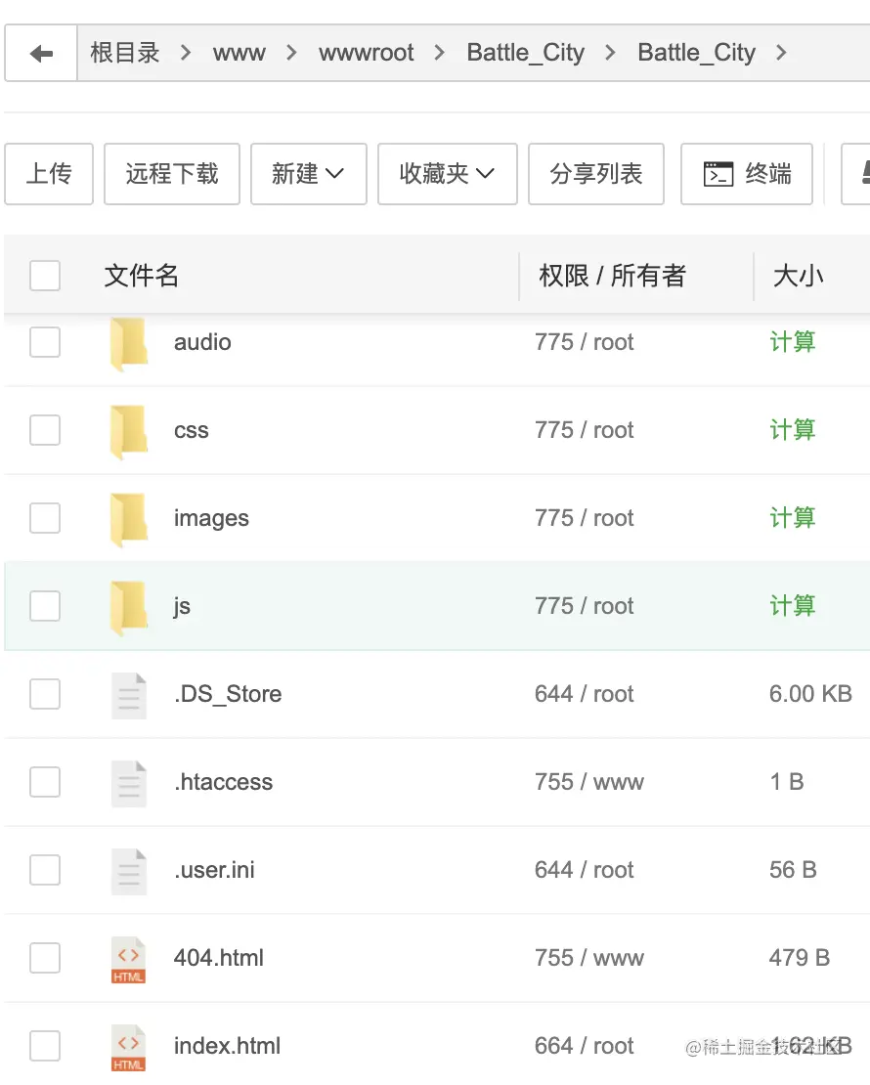Image resolution: width=870 pixels, height=1085 pixels.
Task: Expand the 新建 dropdown
Action: click(x=308, y=174)
